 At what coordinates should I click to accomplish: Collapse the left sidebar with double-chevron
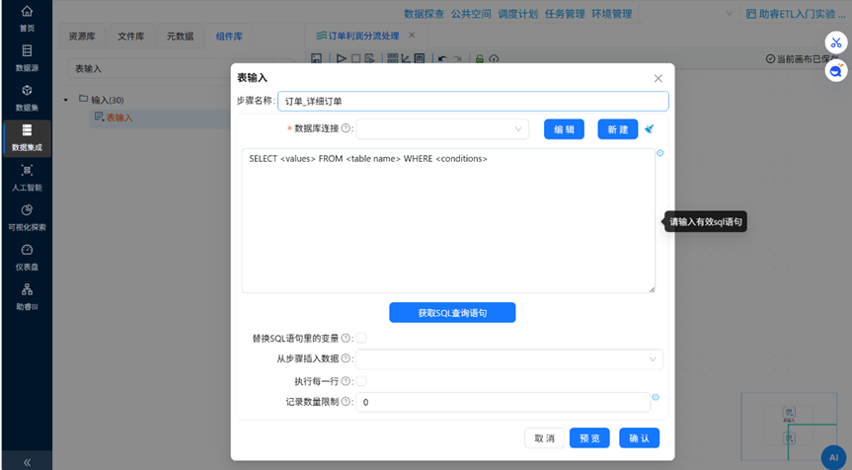point(27,462)
